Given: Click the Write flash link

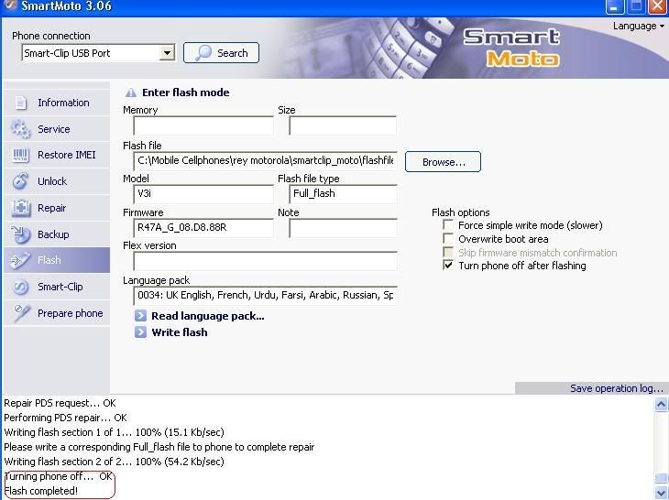Looking at the screenshot, I should tap(180, 332).
